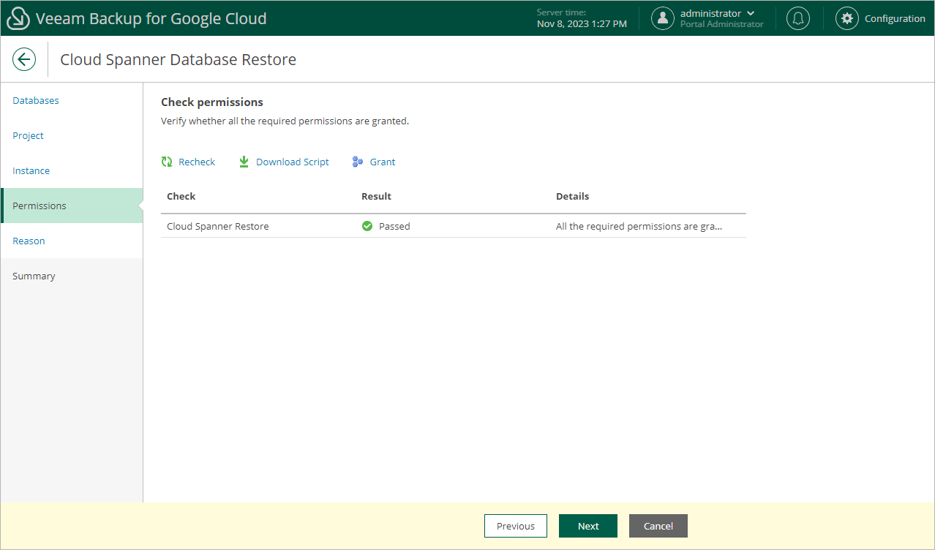Screen dimensions: 935x550
Task: Click the Cloud Spanner Database Restore heading
Action: click(x=179, y=59)
